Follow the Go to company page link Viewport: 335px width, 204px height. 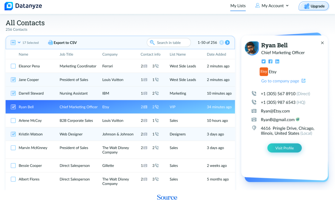pyautogui.click(x=280, y=81)
